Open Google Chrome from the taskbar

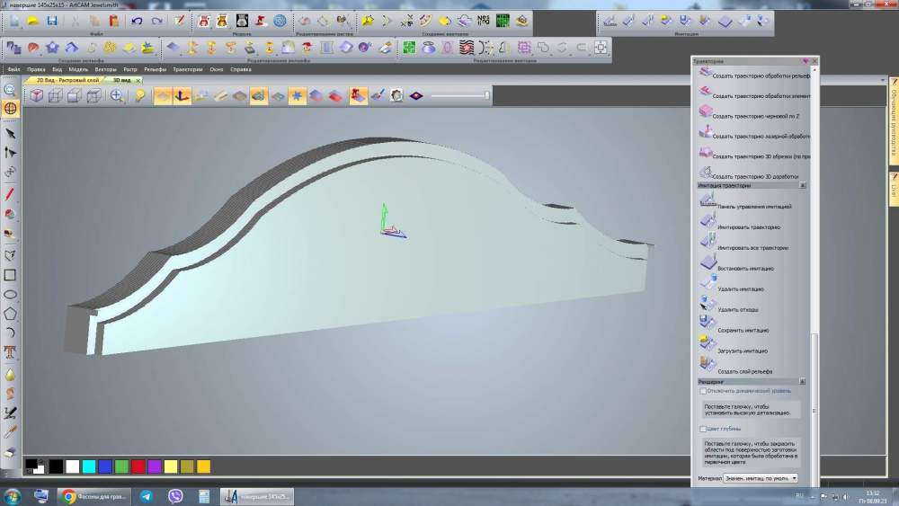point(68,496)
